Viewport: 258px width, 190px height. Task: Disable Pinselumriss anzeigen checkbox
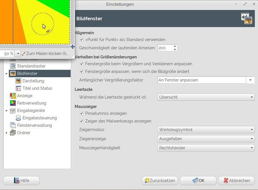(82, 113)
